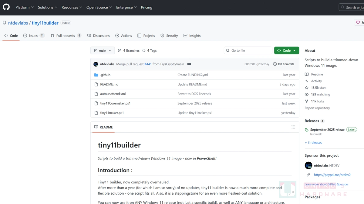The height and width of the screenshot is (204, 364).
Task: Click the file icon beside autounattend.xml
Action: pyautogui.click(x=96, y=94)
